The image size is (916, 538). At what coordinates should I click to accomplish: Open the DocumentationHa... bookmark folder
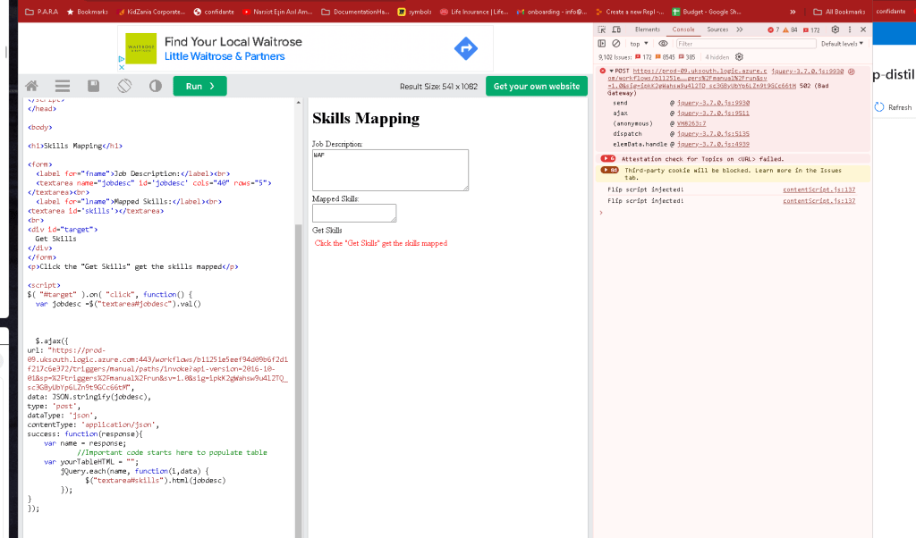tap(355, 12)
